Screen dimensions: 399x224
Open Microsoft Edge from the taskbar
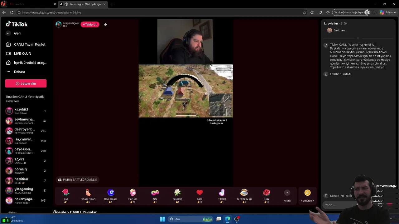tap(228, 219)
